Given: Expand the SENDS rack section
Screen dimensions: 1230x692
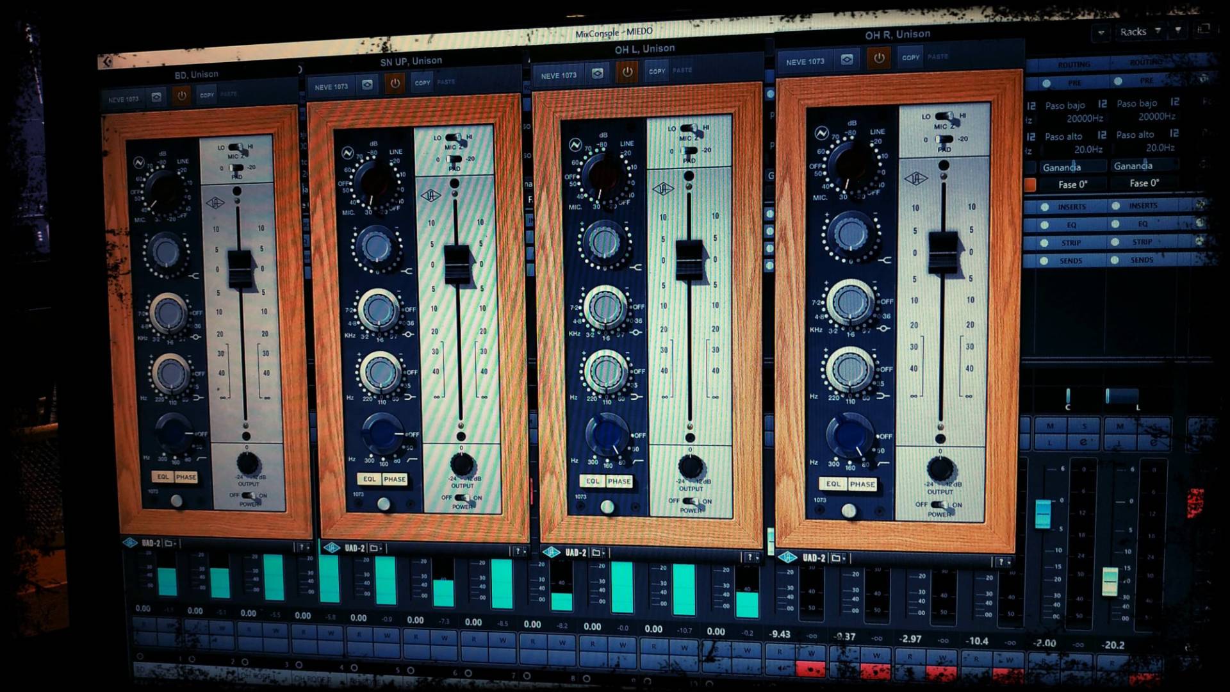Looking at the screenshot, I should [1070, 261].
